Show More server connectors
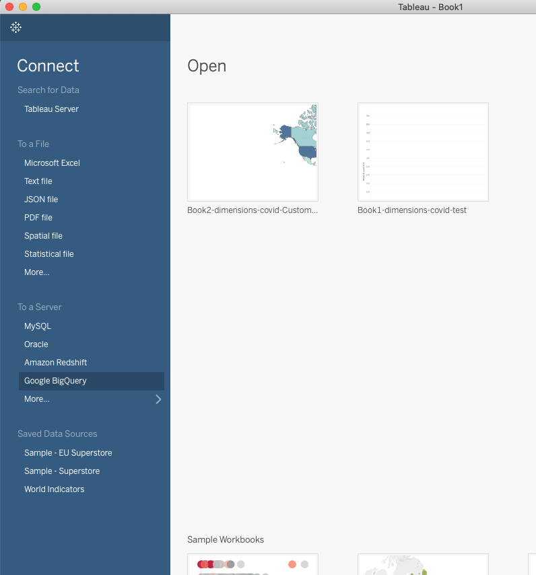The height and width of the screenshot is (575, 536). (36, 399)
